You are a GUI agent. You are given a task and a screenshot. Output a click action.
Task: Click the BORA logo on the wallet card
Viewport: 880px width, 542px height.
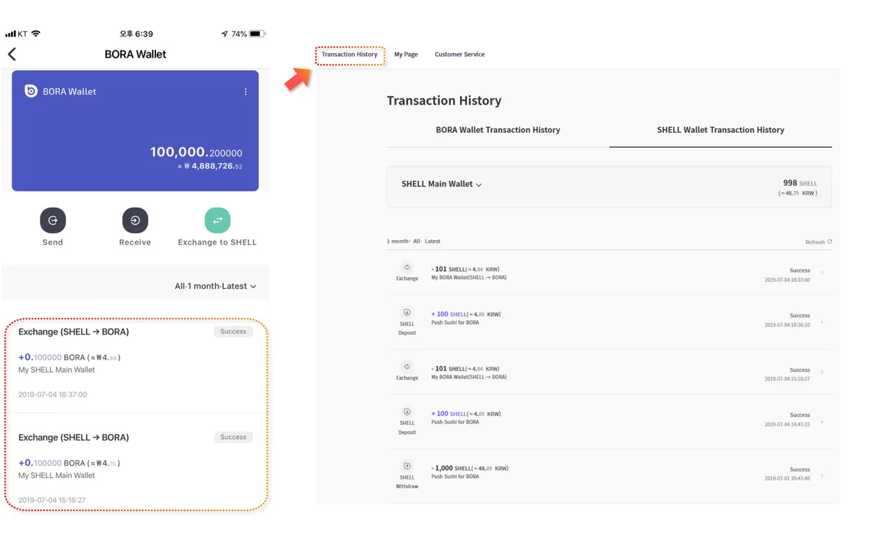pyautogui.click(x=31, y=91)
